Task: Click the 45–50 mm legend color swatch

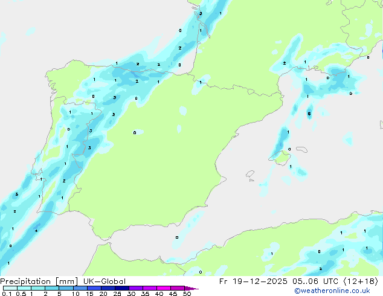Action: click(178, 288)
